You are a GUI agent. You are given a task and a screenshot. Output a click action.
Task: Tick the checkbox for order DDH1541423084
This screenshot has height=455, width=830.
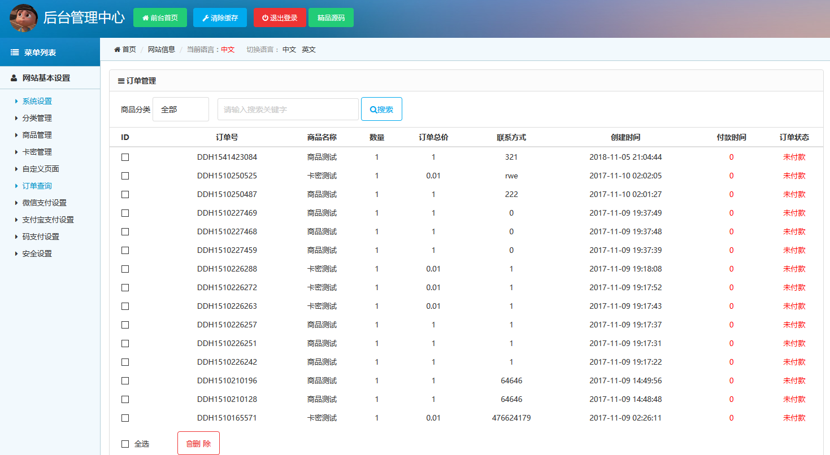pyautogui.click(x=125, y=158)
